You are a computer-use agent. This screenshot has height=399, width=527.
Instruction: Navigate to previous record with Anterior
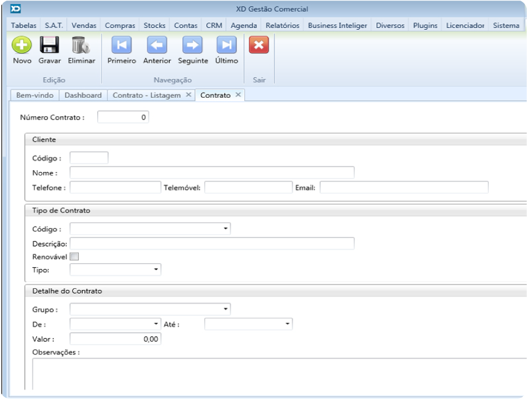click(x=157, y=46)
